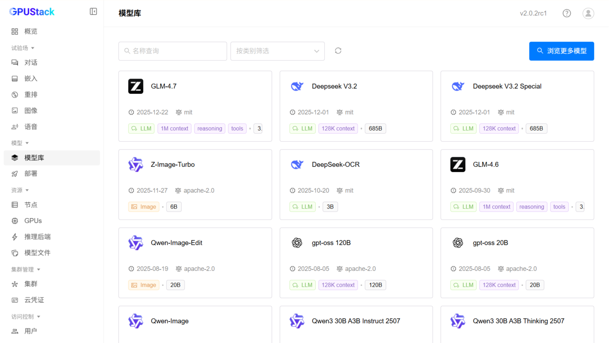Click the DeepSeek-OCR whale icon
This screenshot has width=609, height=343.
click(297, 165)
